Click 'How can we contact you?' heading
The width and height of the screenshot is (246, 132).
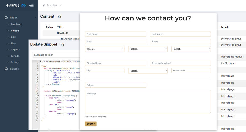click(x=148, y=18)
